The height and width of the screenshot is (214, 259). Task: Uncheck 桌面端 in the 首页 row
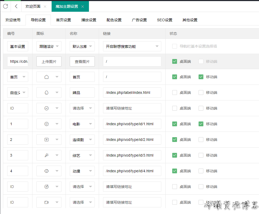click(175, 77)
